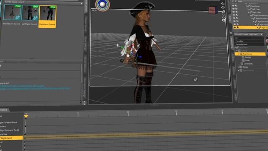Toggle visibility eye for Chest Upper
The image size is (268, 151).
(x=233, y=5)
